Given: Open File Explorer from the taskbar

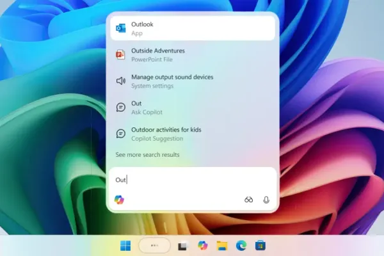Looking at the screenshot, I should point(222,246).
